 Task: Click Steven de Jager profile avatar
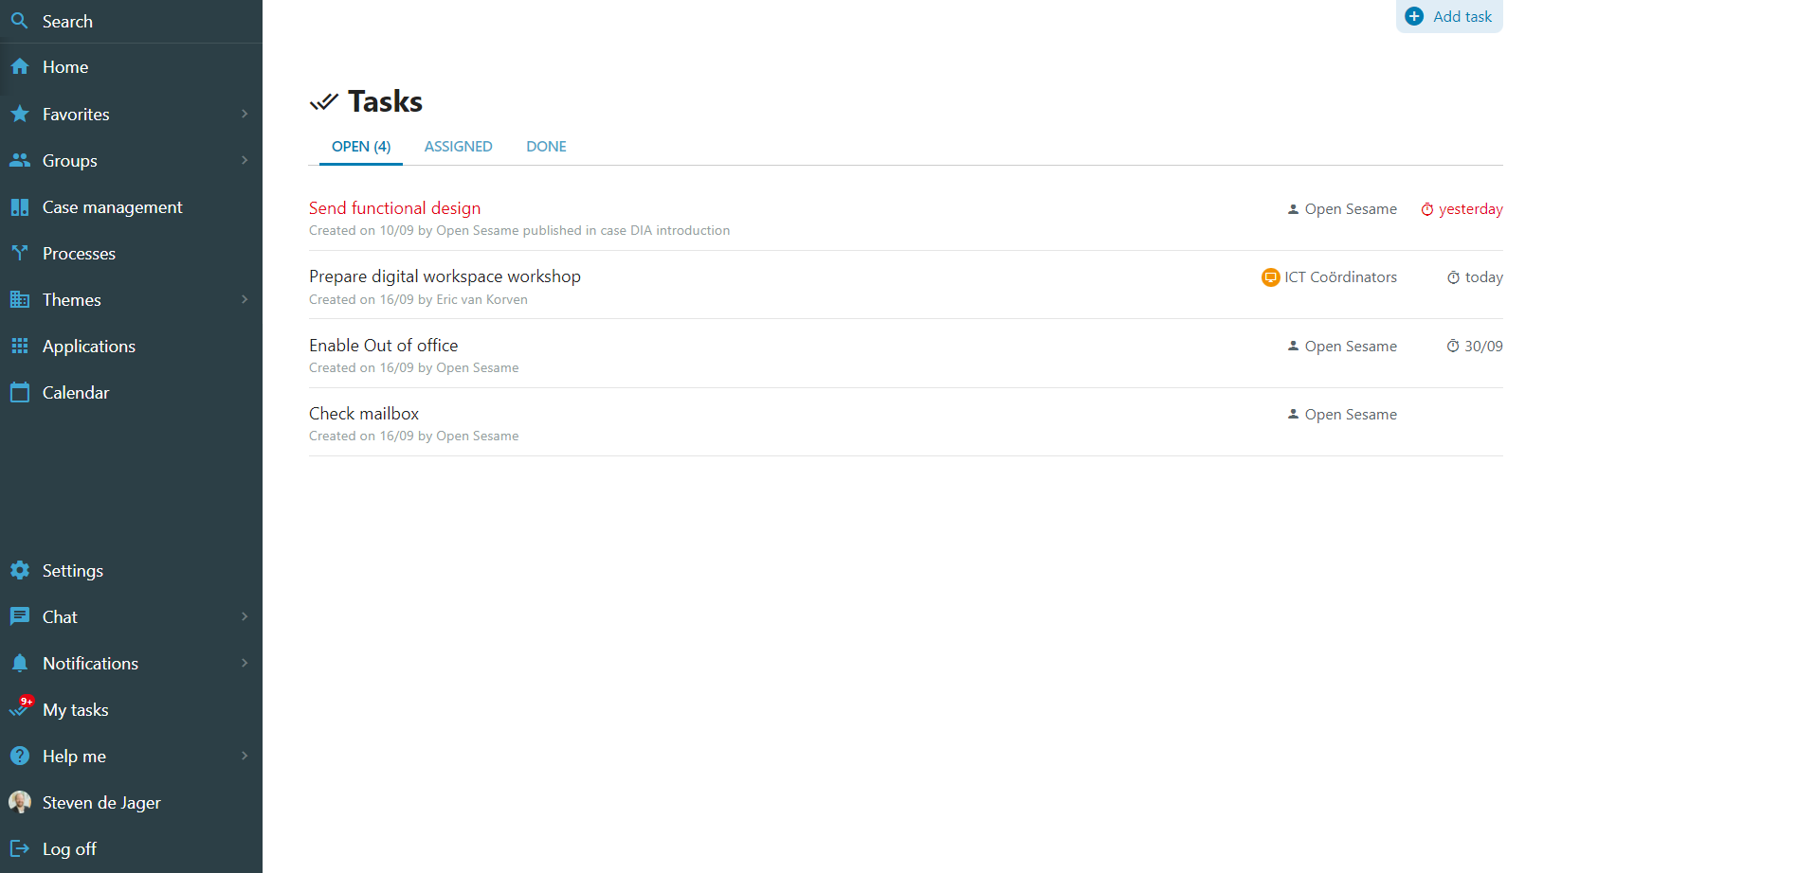(19, 803)
